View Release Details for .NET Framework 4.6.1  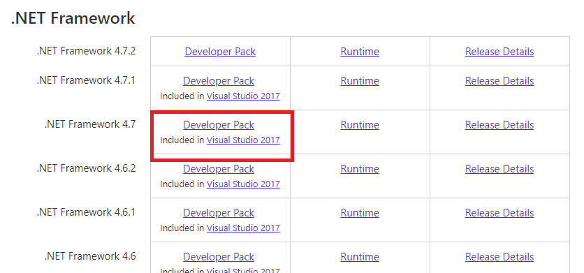(499, 213)
